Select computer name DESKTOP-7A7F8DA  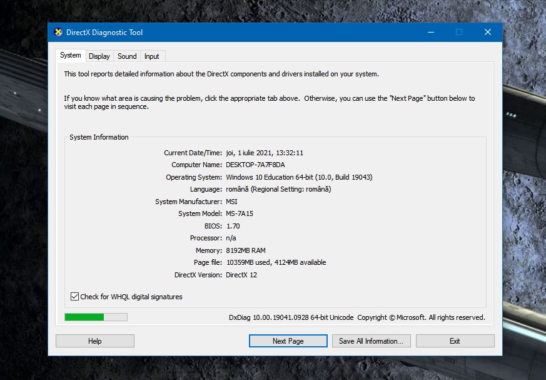255,165
